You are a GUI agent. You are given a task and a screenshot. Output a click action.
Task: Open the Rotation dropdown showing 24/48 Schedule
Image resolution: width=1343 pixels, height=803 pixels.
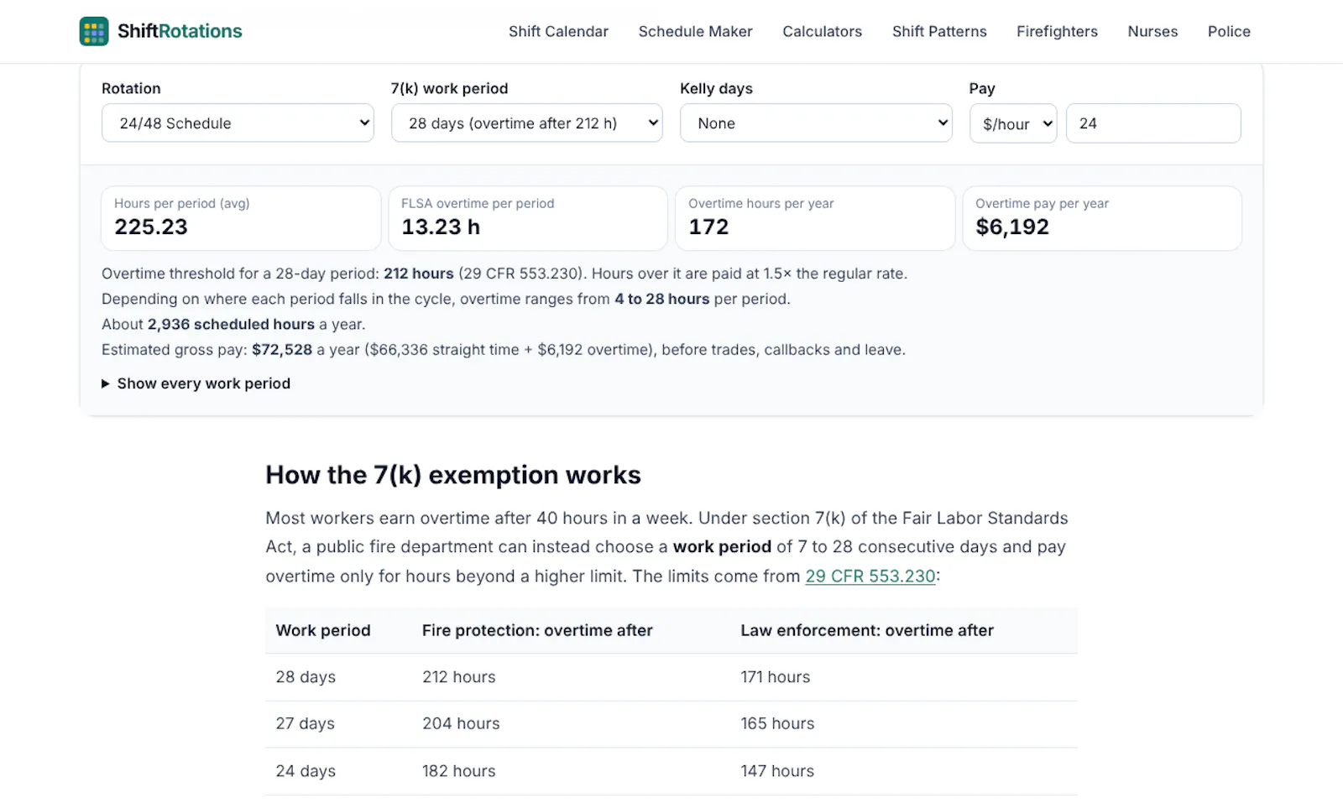click(x=238, y=123)
